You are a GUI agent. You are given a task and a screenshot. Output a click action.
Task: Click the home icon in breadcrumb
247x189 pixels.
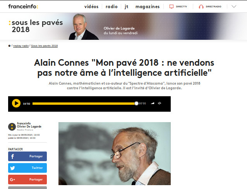coord(9,46)
